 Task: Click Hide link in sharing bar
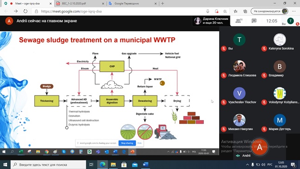[139, 143]
